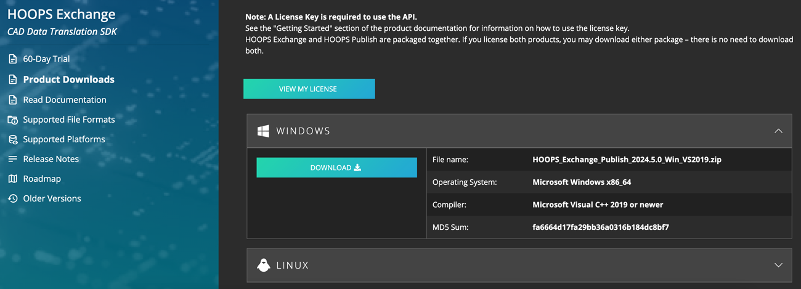Click the Windows zip file name text

click(x=627, y=160)
